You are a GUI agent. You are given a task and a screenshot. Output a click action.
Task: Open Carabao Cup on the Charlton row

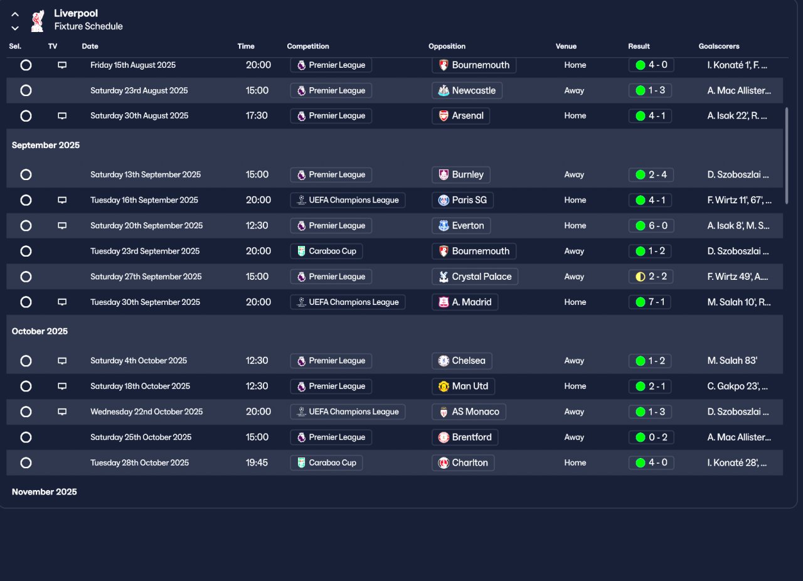point(326,462)
